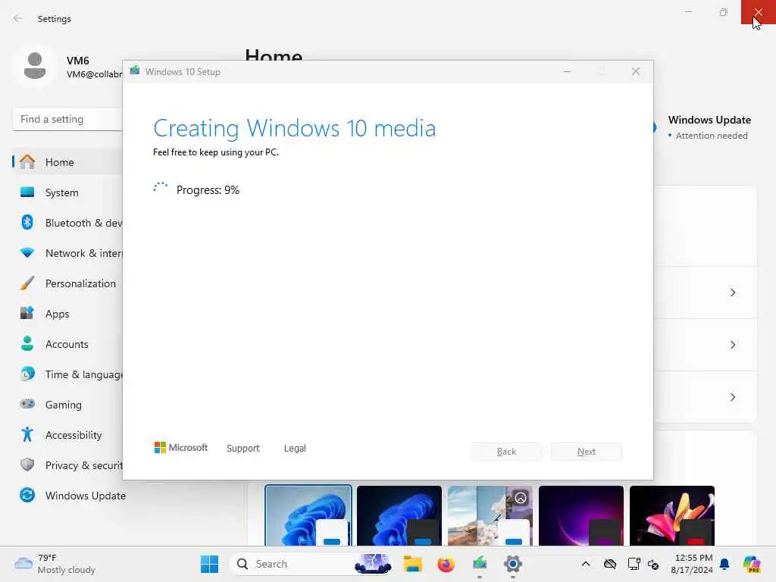
Task: Open Privacy & security settings
Action: 67,465
